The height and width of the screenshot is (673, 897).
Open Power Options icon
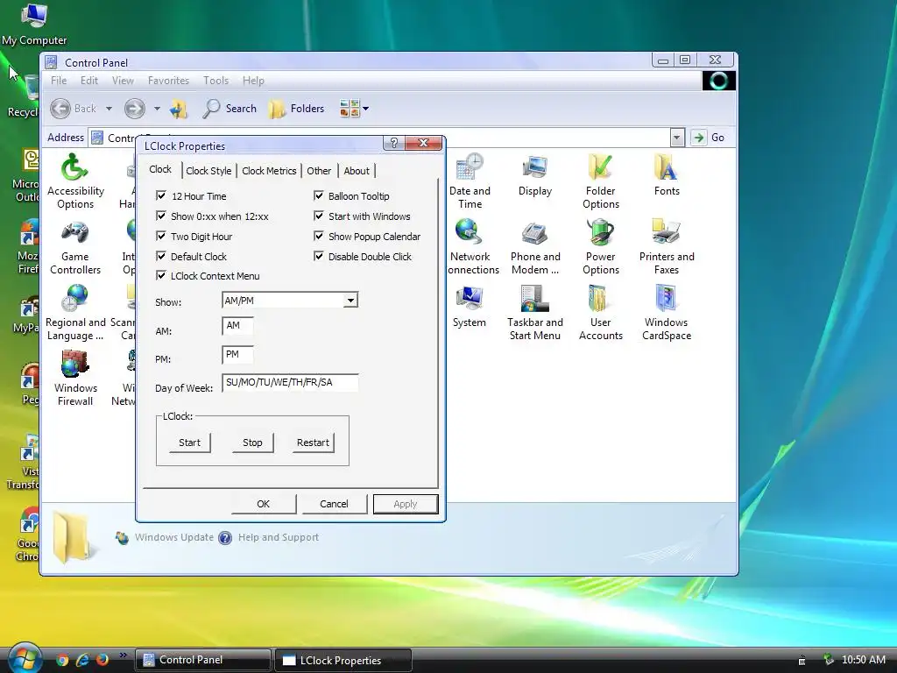click(601, 248)
